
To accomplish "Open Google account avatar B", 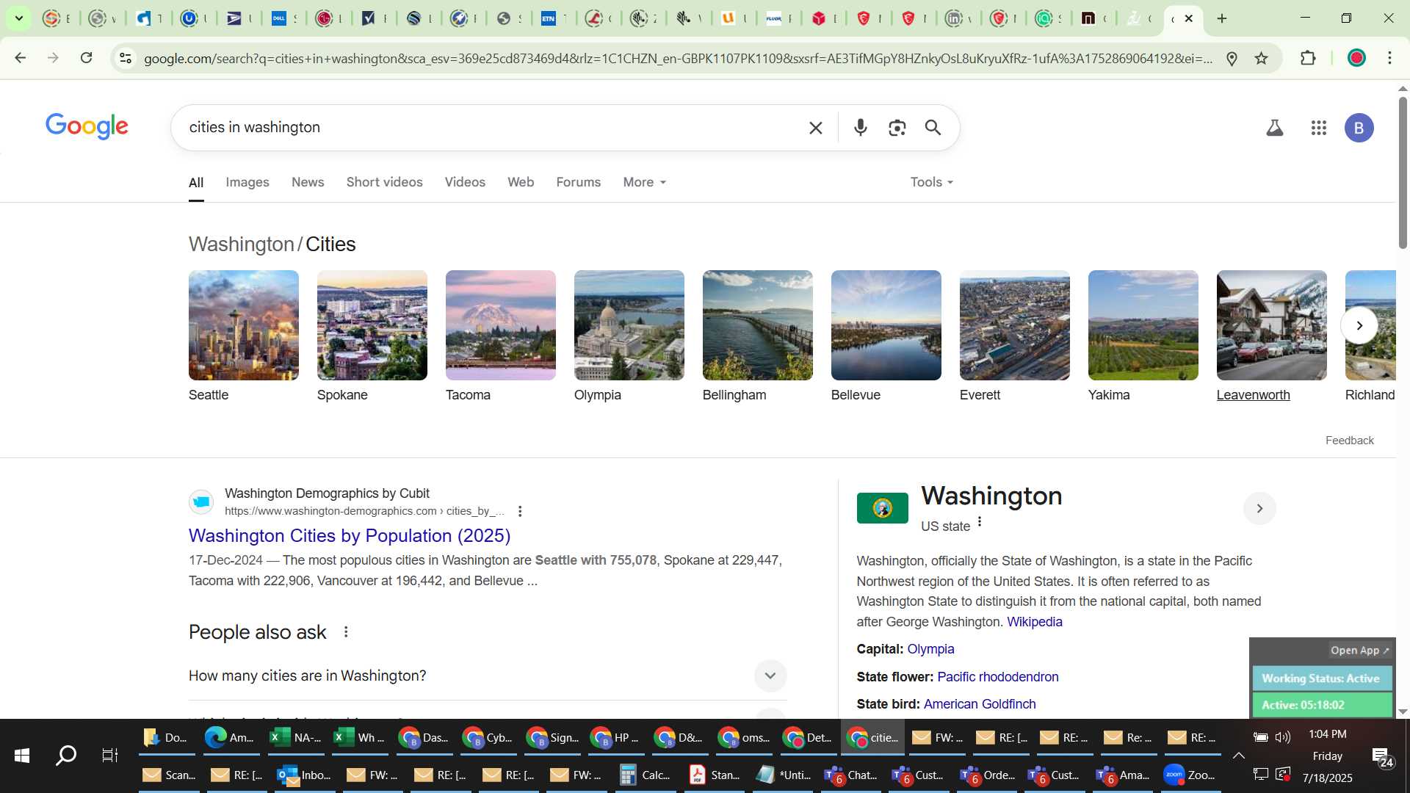I will 1359,128.
